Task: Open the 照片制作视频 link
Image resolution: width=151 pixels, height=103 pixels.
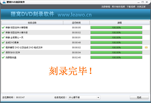Action: 118,7
